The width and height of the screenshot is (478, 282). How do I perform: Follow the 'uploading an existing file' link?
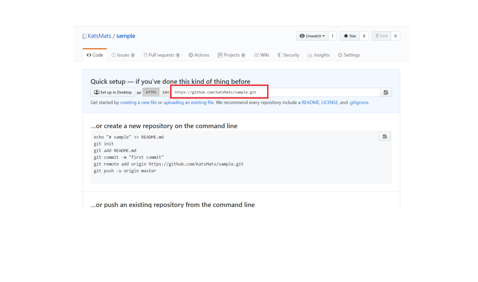point(188,102)
